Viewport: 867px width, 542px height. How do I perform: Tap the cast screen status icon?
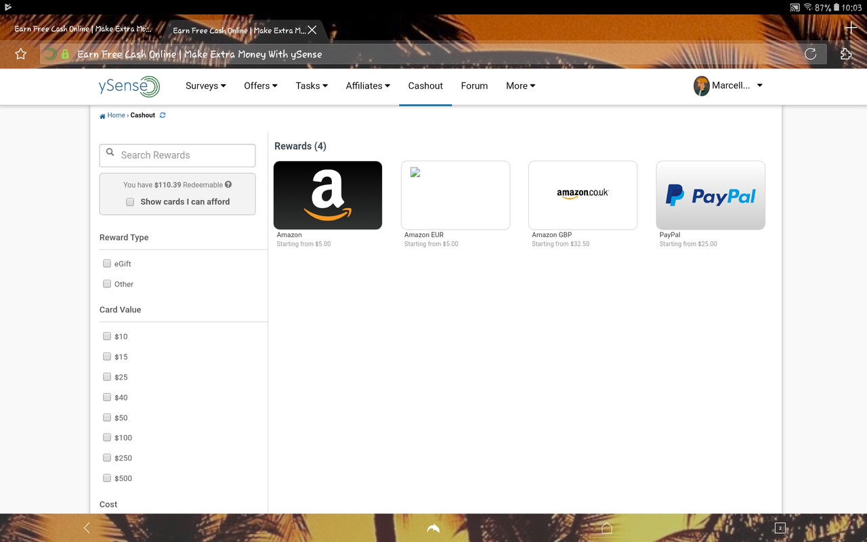point(795,7)
